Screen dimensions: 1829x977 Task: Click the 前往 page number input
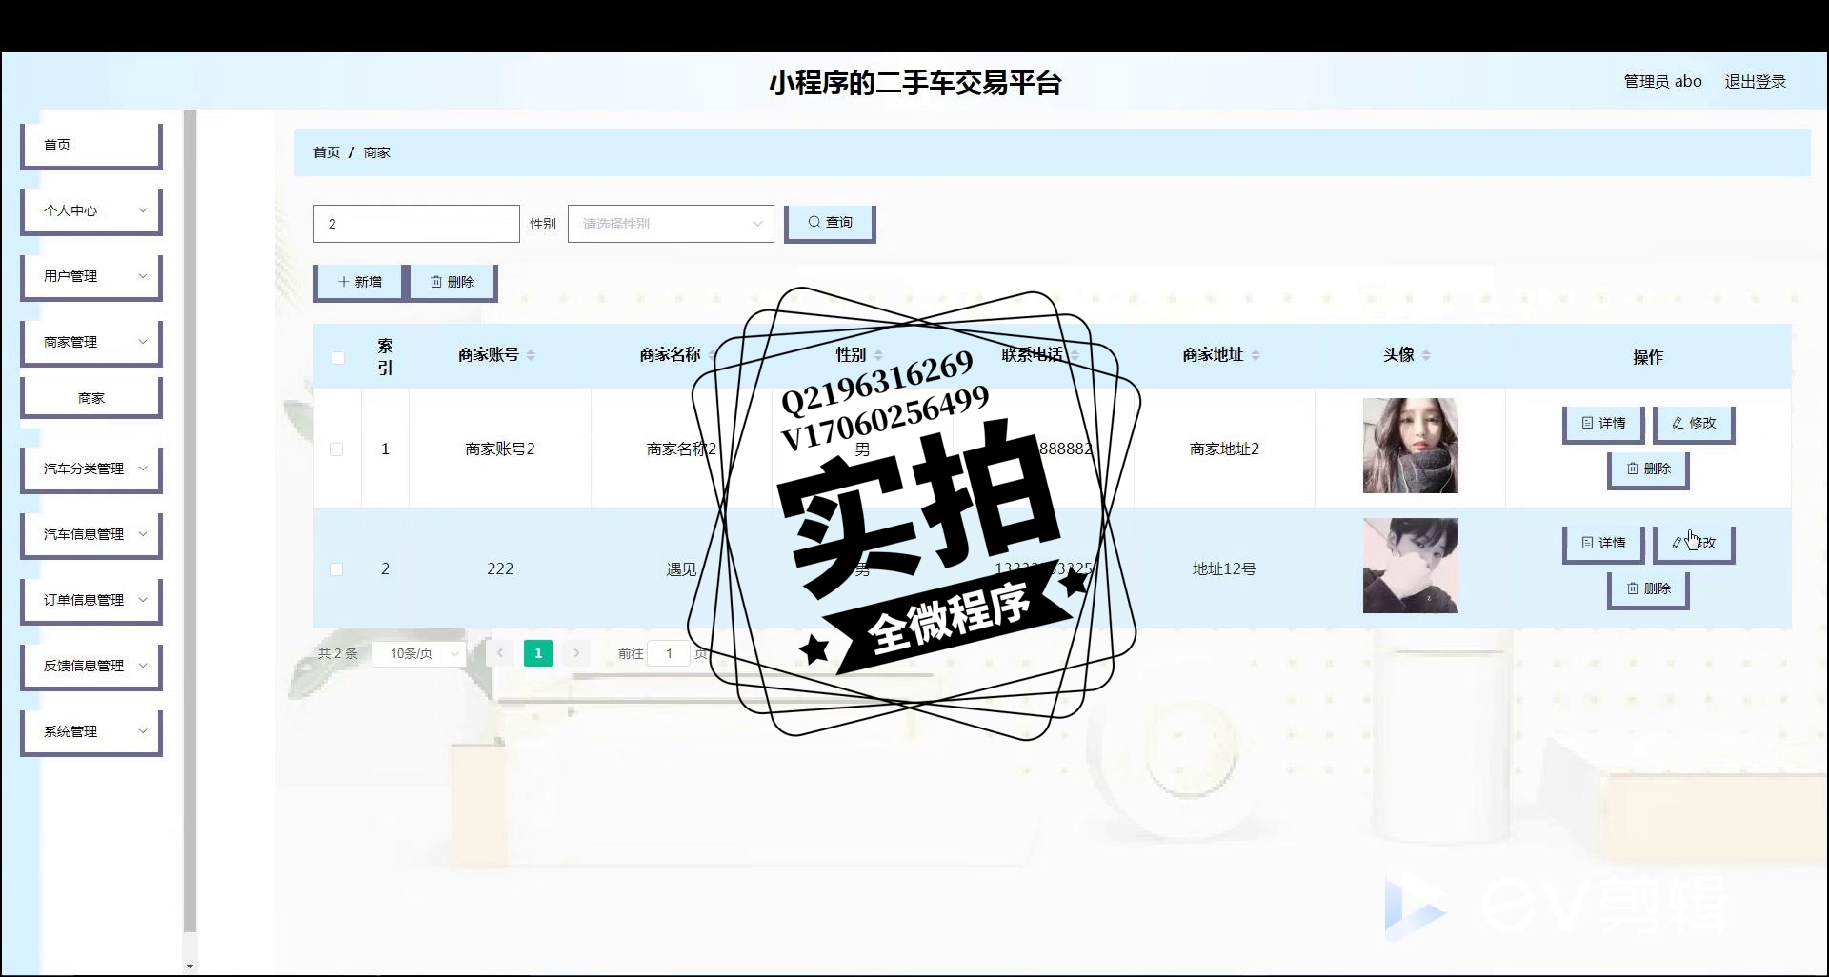669,653
